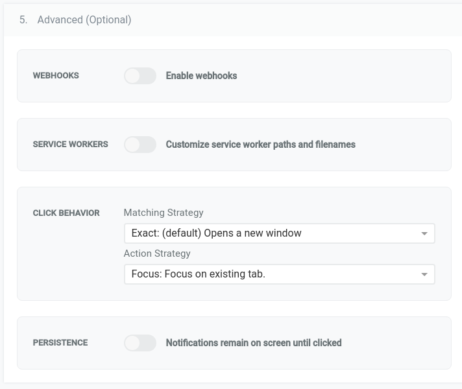Screen dimensions: 462x389
Task: Click the "Enable webhooks" label text
Action: (x=201, y=76)
